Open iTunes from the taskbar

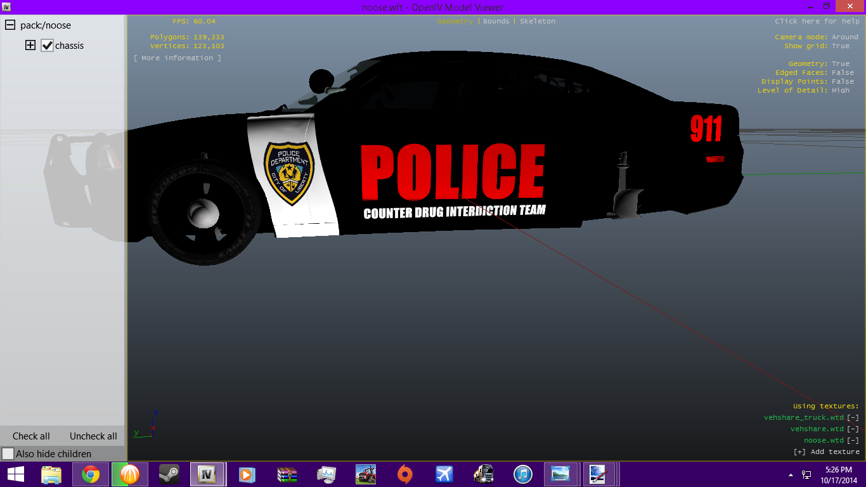(521, 474)
